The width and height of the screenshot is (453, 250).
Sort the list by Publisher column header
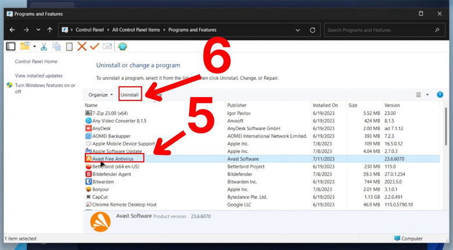click(x=238, y=105)
